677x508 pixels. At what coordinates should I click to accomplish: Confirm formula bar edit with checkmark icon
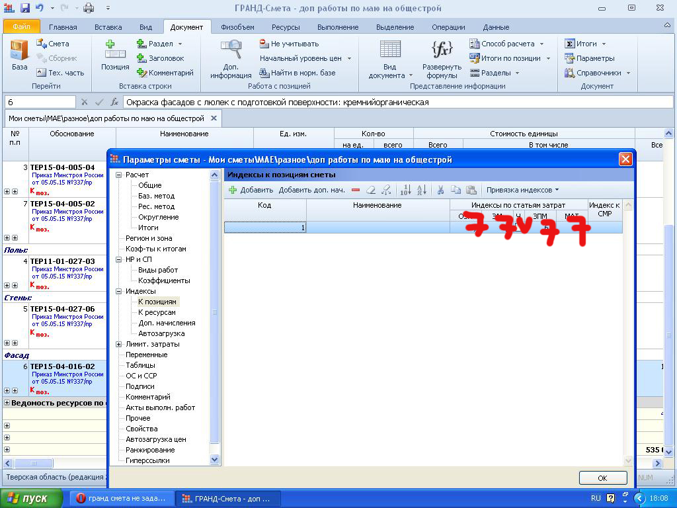(x=99, y=103)
